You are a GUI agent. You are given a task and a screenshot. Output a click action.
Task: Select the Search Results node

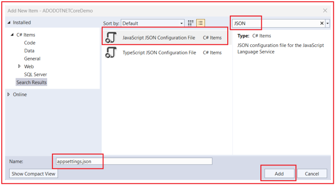pos(31,82)
